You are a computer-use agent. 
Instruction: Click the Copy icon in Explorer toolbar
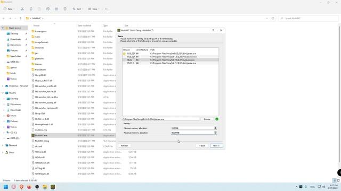[x=31, y=9]
